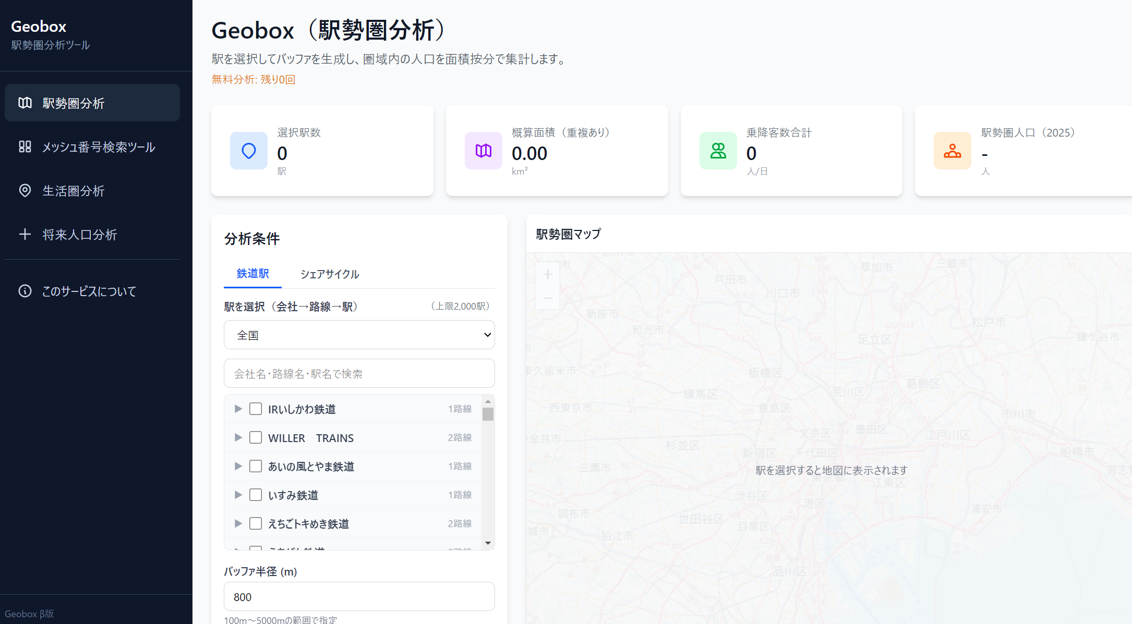The image size is (1132, 624).
Task: Click the info icon for このサービスについて
Action: coord(25,291)
